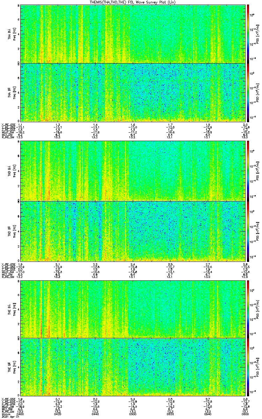Screen dimensions: 262x419
Task: Click the 0400 time tick label
Action: pos(20,414)
